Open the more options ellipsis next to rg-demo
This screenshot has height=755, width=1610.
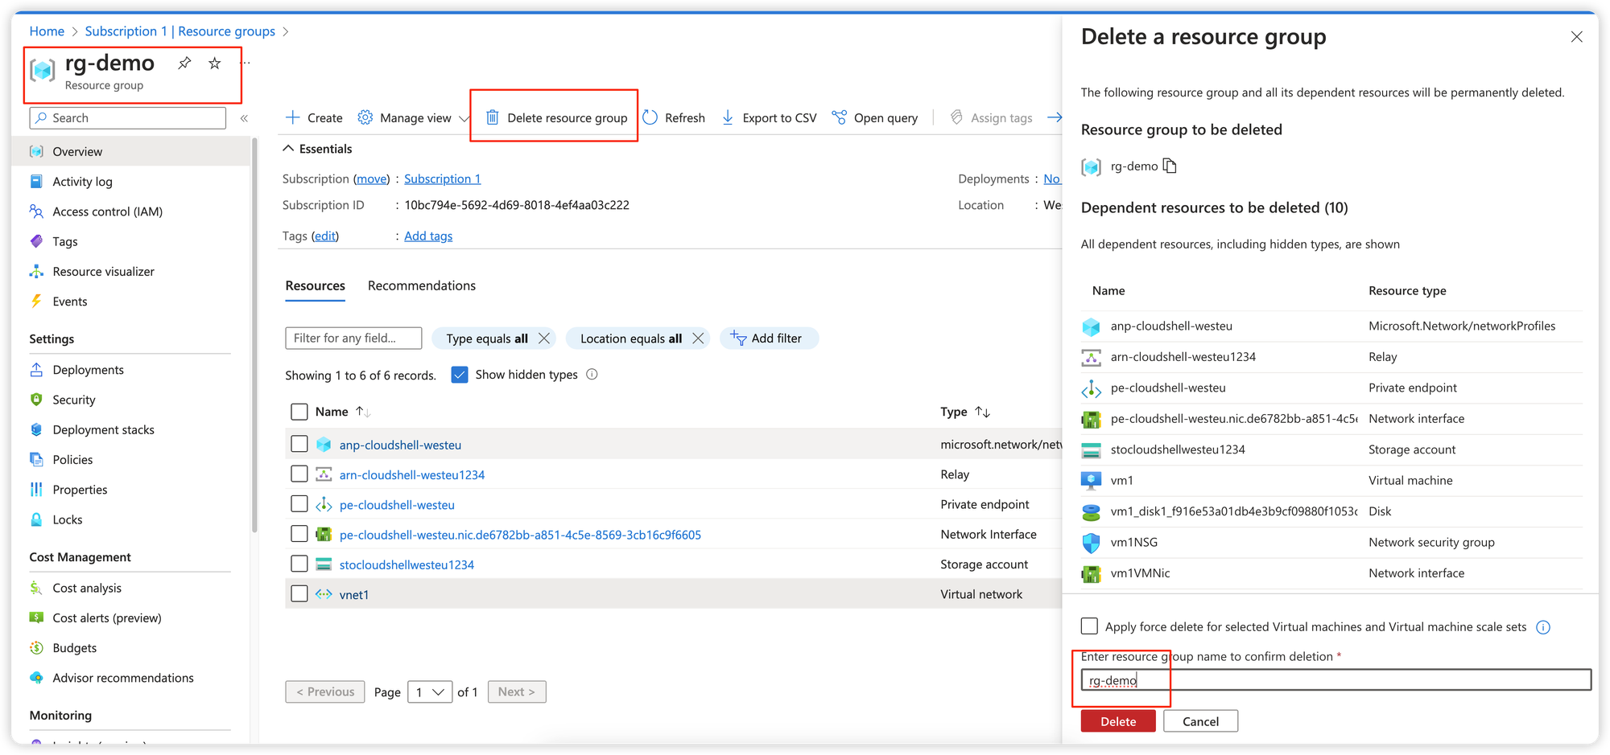click(246, 63)
